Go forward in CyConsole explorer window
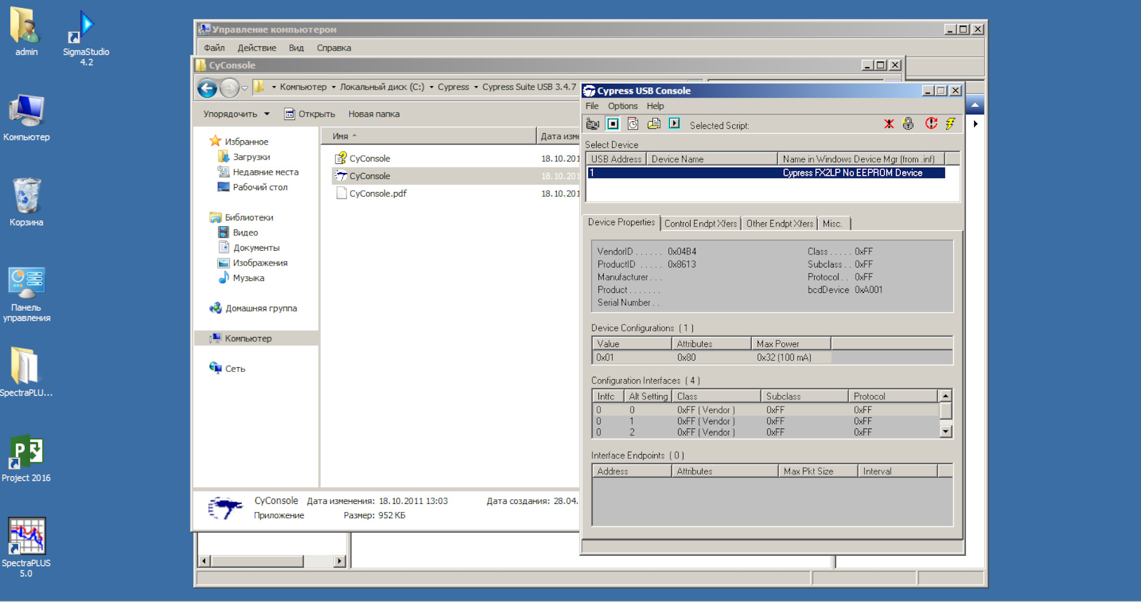Viewport: 1141px width, 602px height. click(x=229, y=88)
